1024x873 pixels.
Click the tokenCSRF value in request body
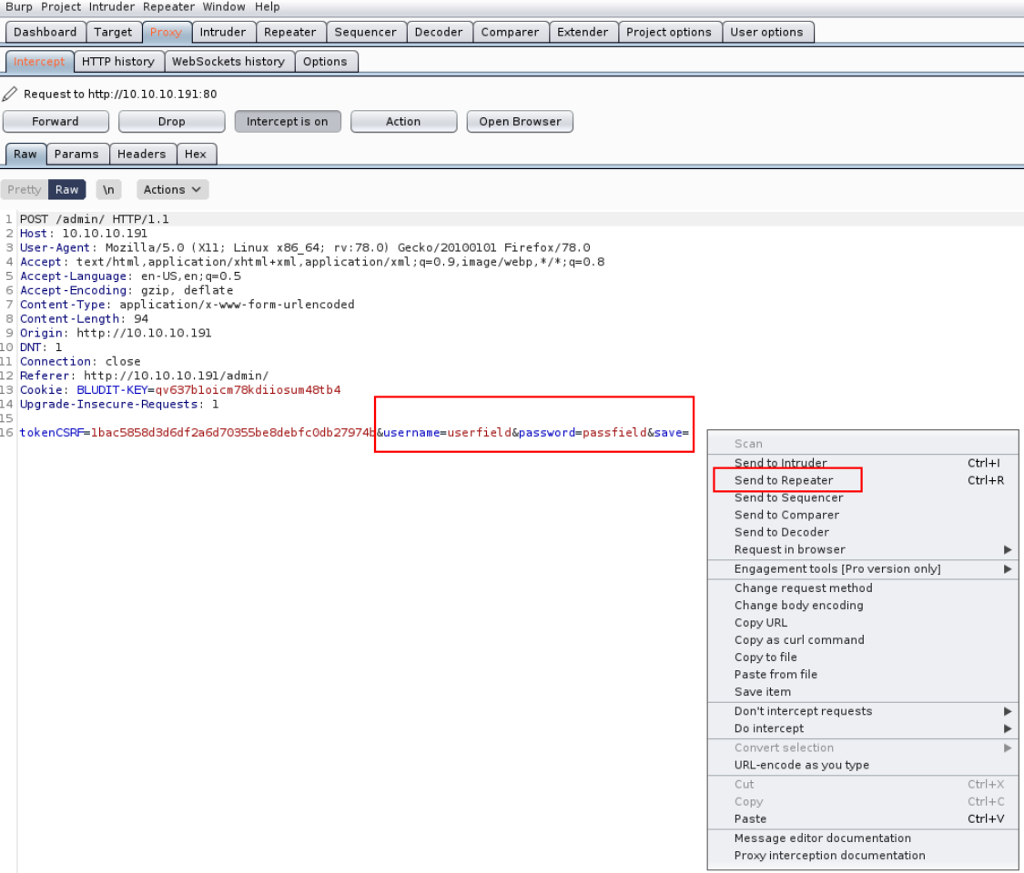233,433
